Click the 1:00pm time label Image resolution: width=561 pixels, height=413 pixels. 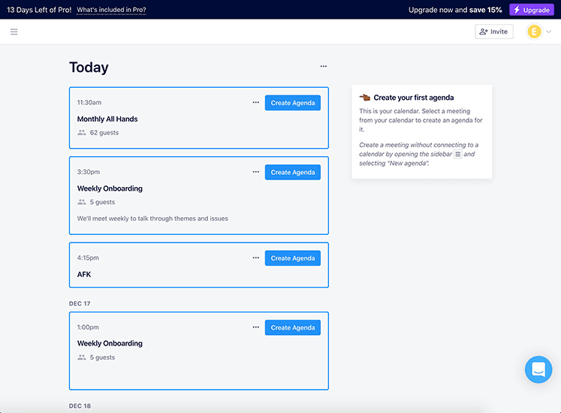pyautogui.click(x=88, y=327)
